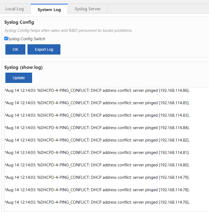Click the log line pinging 192.168.114.83
209x212 pixels.
click(x=97, y=115)
